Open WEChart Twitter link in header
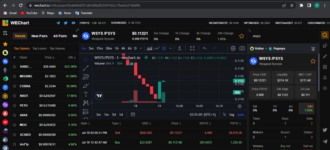This screenshot has width=330, height=150. click(x=65, y=23)
